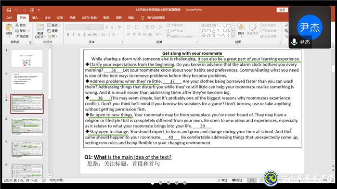Screen dimensions: 337x189
Task: Open the 对齐文本 (Align Text) dropdown
Action: coord(176,31)
